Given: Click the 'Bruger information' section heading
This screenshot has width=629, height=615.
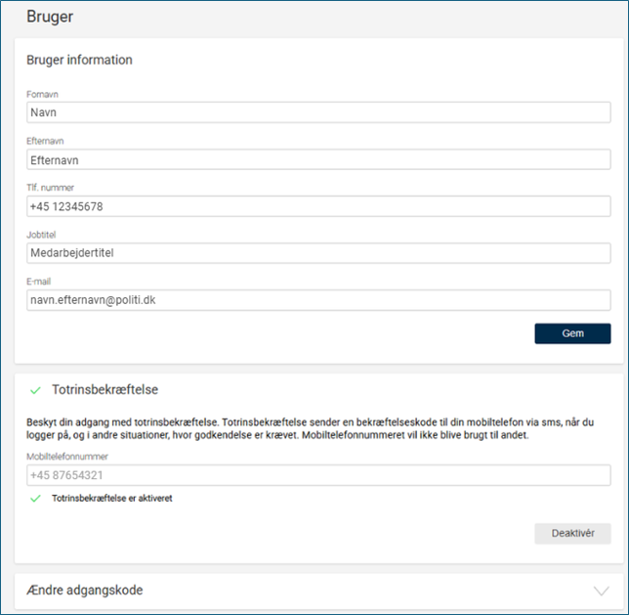Looking at the screenshot, I should 79,60.
